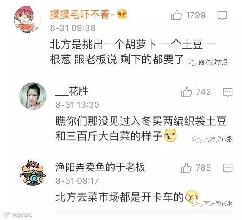The height and width of the screenshot is (220, 242).
Task: Tap thumbs-up on 花胜's comment
Action: click(x=187, y=92)
